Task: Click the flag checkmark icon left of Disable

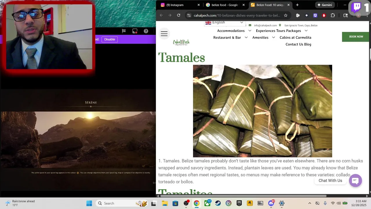Action: tap(124, 31)
